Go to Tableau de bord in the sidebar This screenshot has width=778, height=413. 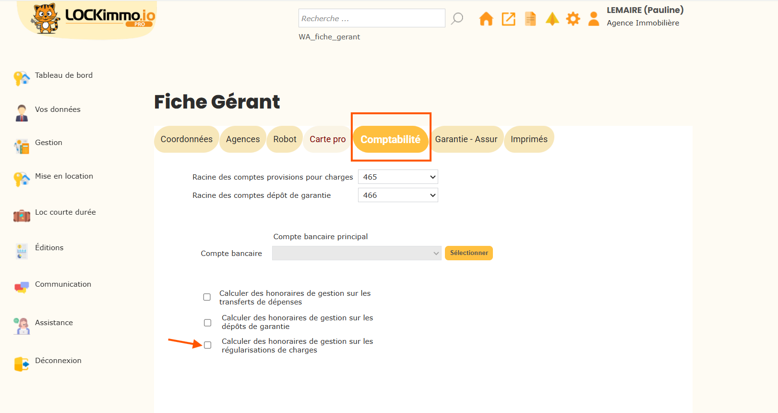[x=63, y=75]
